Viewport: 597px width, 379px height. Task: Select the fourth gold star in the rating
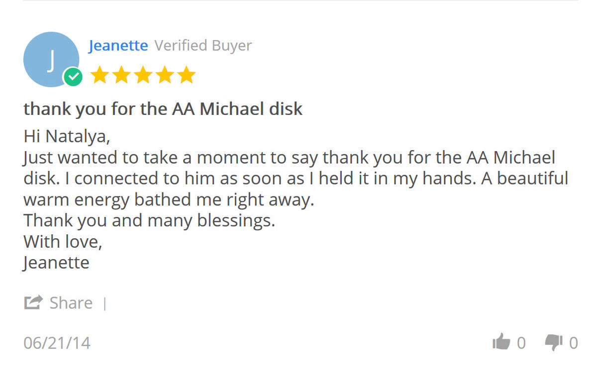tap(165, 75)
